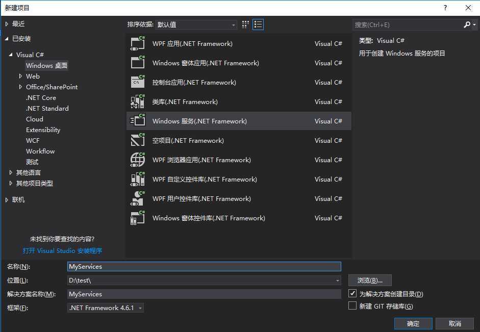Open the search options dropdown arrow
The width and height of the screenshot is (480, 332).
coord(474,24)
